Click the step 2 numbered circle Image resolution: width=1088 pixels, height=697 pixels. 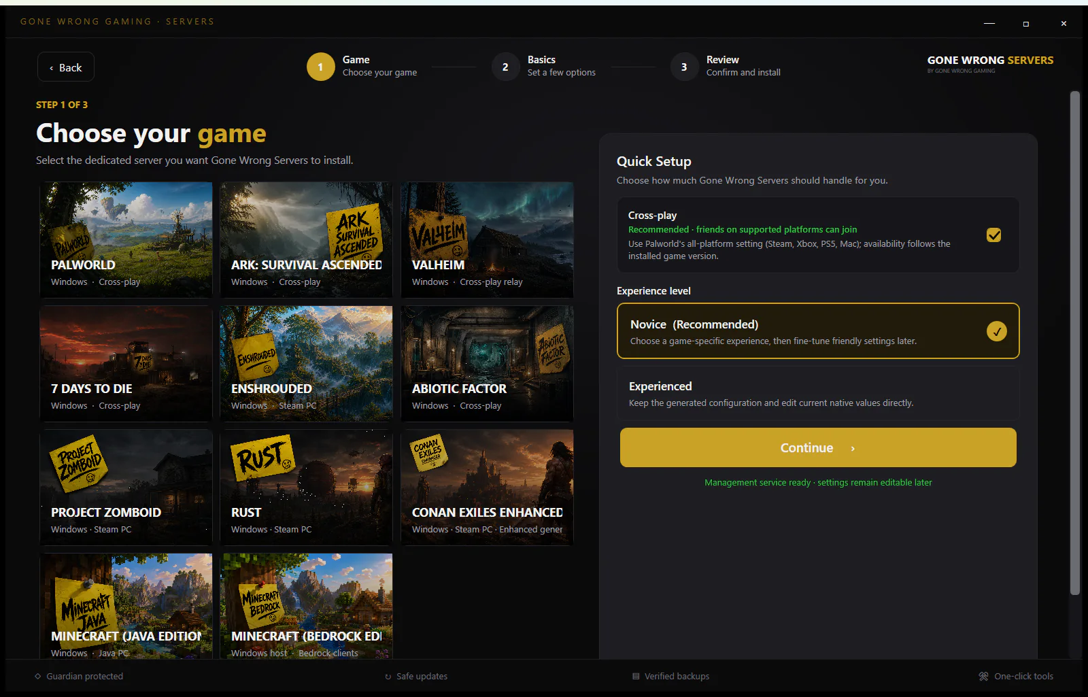[x=505, y=67]
